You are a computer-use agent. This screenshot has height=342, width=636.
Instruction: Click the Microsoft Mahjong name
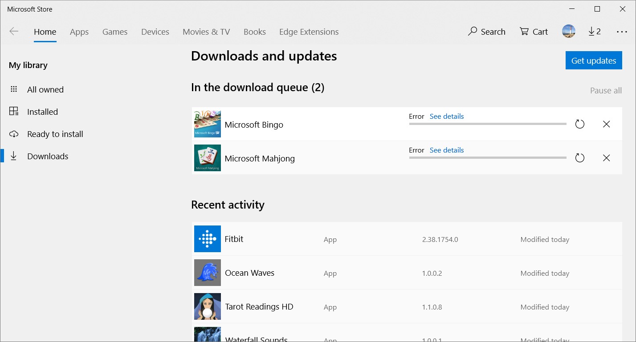click(x=260, y=158)
